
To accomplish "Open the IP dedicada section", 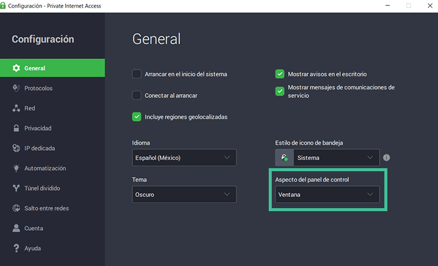I will coord(52,149).
